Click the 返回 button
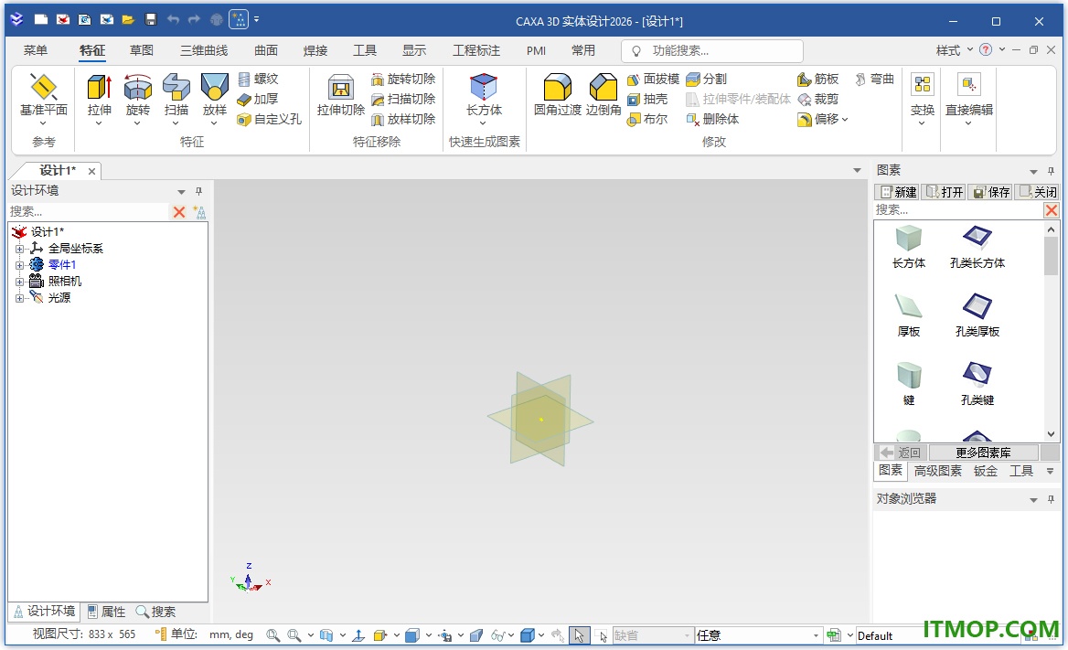Screen dimensions: 1068x650 tap(901, 453)
